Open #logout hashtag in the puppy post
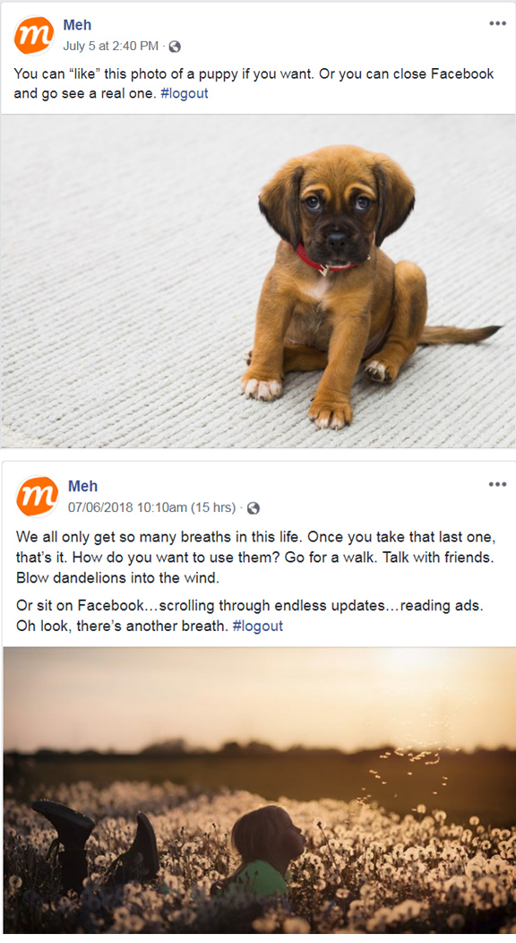The image size is (516, 943). [184, 94]
